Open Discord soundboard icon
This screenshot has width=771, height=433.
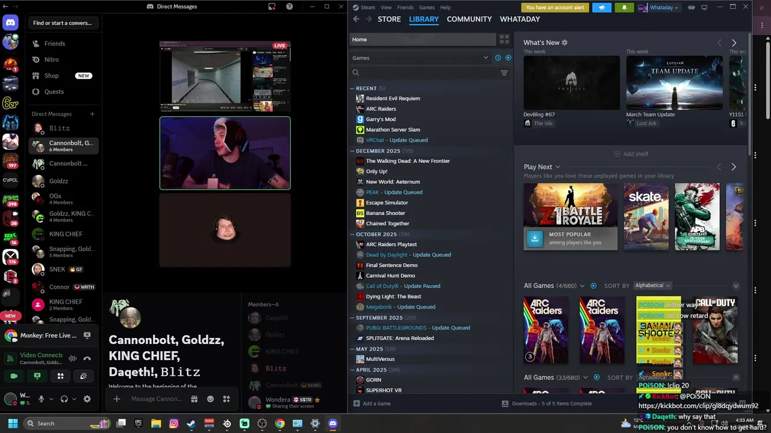pyautogui.click(x=83, y=376)
